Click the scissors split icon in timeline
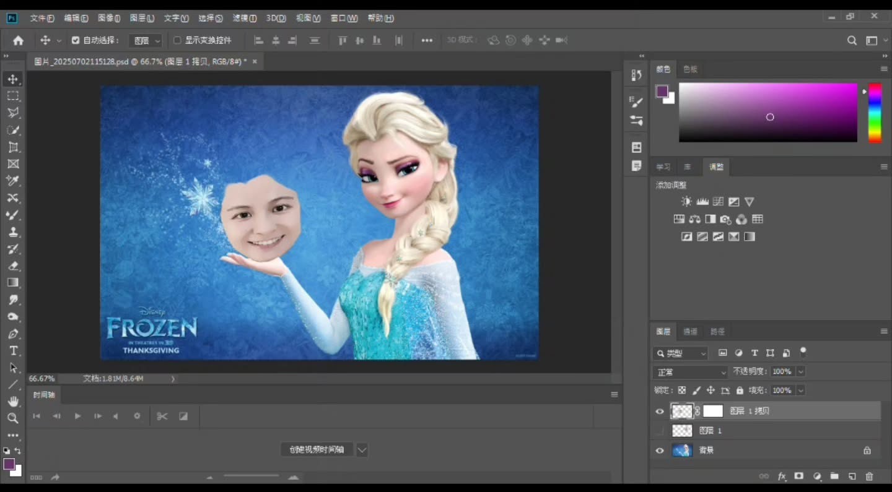This screenshot has height=492, width=892. pyautogui.click(x=162, y=416)
